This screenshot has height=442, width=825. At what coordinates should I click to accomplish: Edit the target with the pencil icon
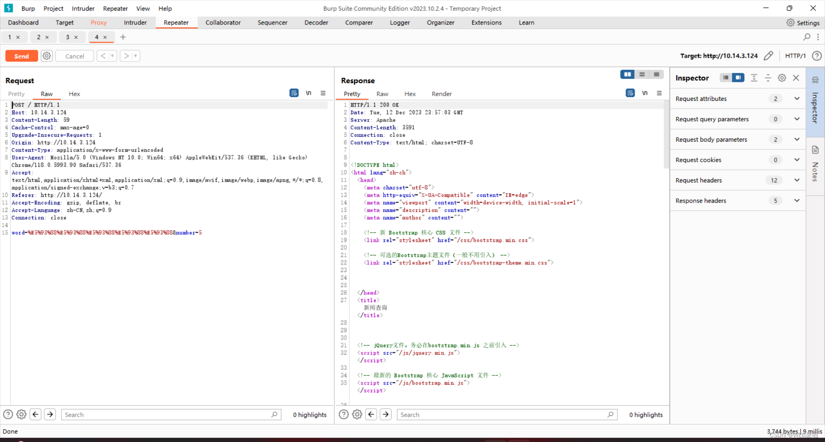click(769, 56)
